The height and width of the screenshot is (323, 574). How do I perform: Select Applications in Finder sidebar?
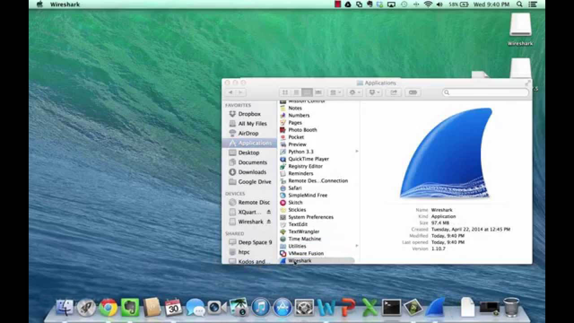click(x=249, y=143)
